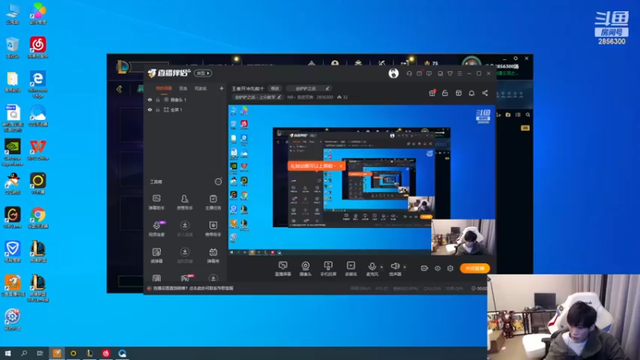The height and width of the screenshot is (360, 640).
Task: Open the hamburger menu in title bar
Action: pos(459,74)
